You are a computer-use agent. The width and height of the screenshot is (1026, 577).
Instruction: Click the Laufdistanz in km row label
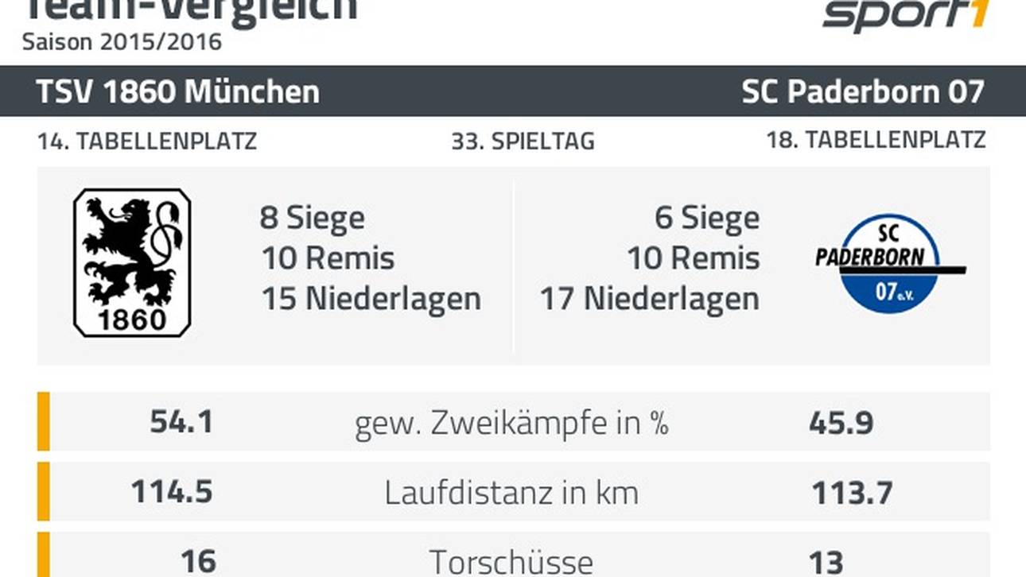511,493
